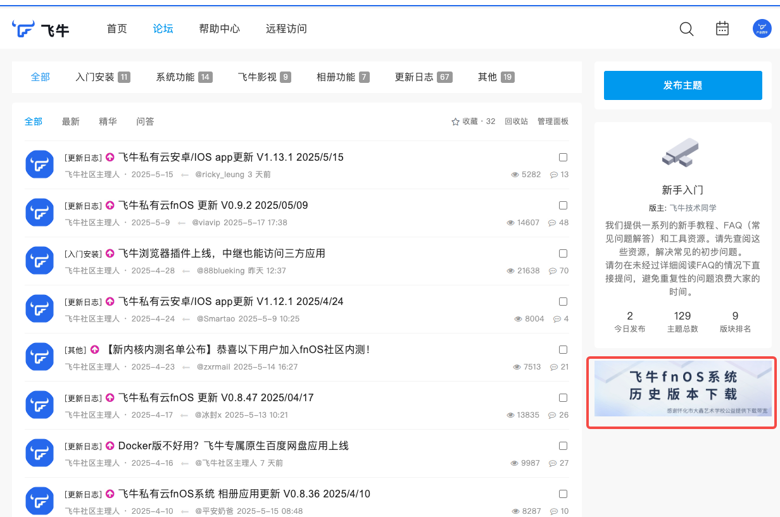Open the 其他 category tab
780x517 pixels.
496,77
